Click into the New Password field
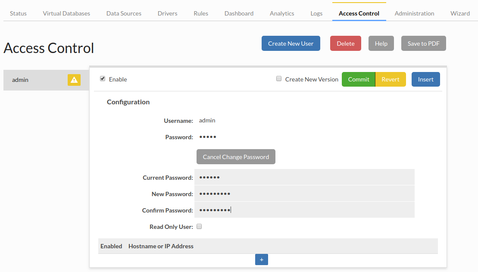 pyautogui.click(x=304, y=194)
